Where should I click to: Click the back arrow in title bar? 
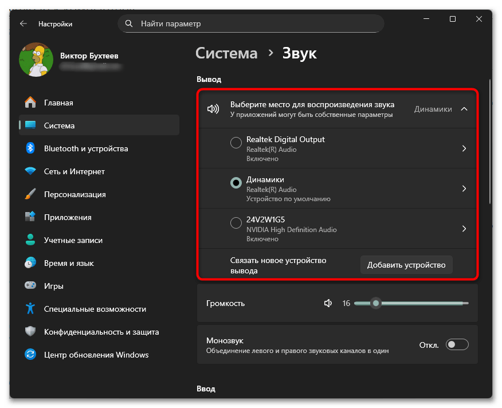[x=23, y=24]
